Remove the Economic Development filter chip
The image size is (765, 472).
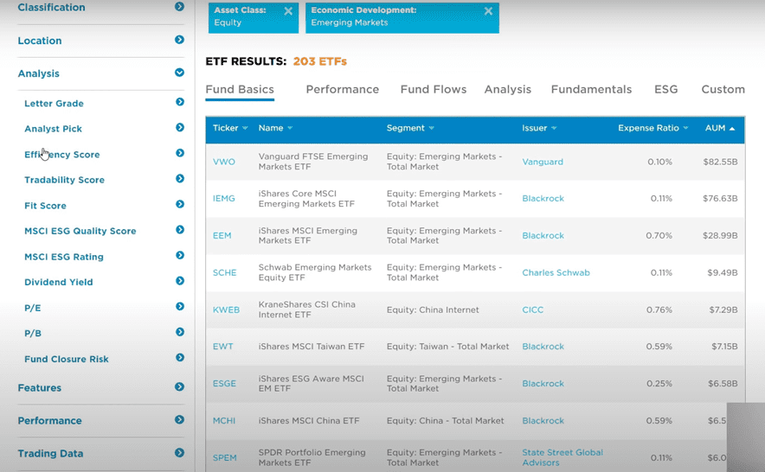[x=488, y=11]
